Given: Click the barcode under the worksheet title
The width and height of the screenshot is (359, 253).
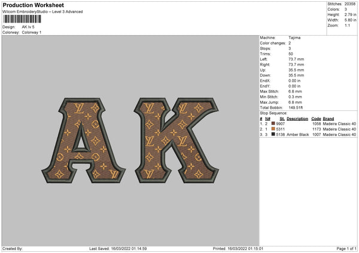Looking at the screenshot, I should (x=22, y=19).
